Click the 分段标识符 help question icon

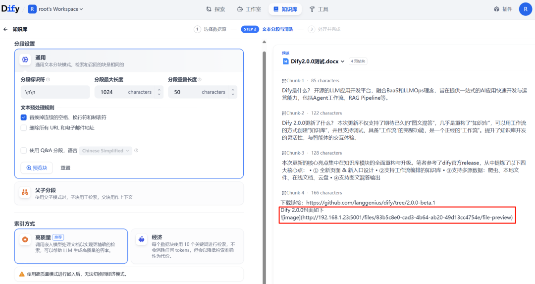pyautogui.click(x=48, y=79)
